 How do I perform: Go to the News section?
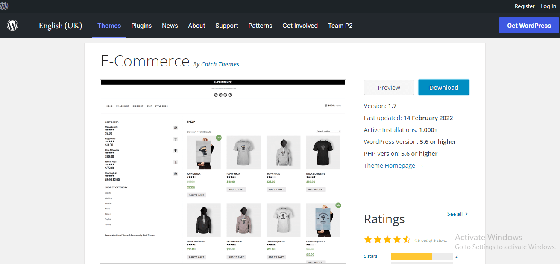[170, 26]
